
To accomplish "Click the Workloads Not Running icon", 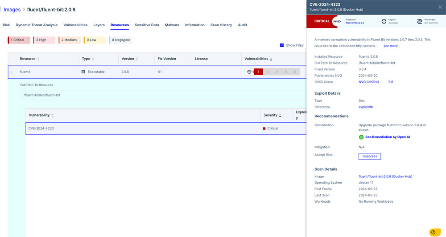I will (419, 21).
